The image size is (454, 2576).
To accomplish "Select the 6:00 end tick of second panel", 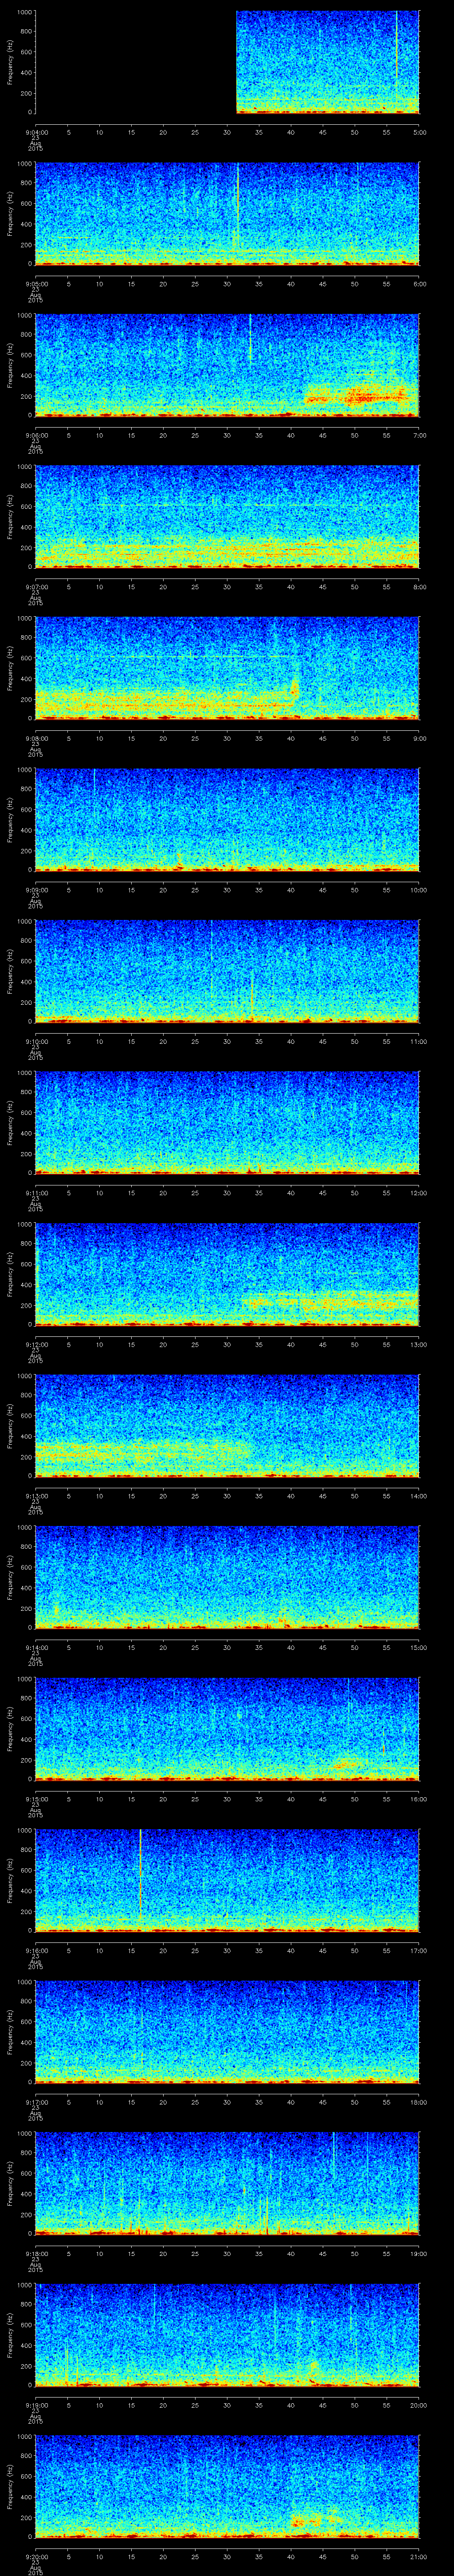I will tap(419, 283).
